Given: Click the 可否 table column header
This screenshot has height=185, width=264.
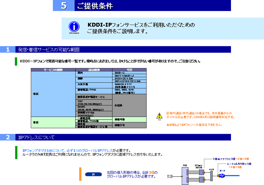Looking at the screenshot, I should pyautogui.click(x=129, y=70).
